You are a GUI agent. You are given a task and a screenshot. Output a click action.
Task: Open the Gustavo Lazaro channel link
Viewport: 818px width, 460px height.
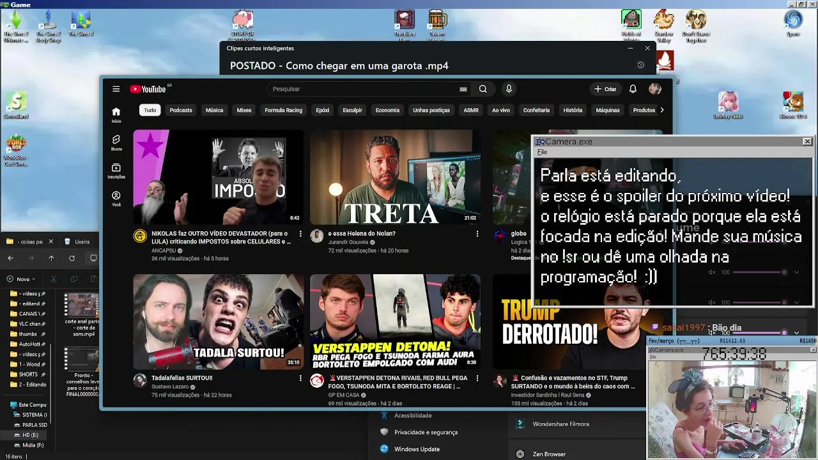(x=169, y=387)
